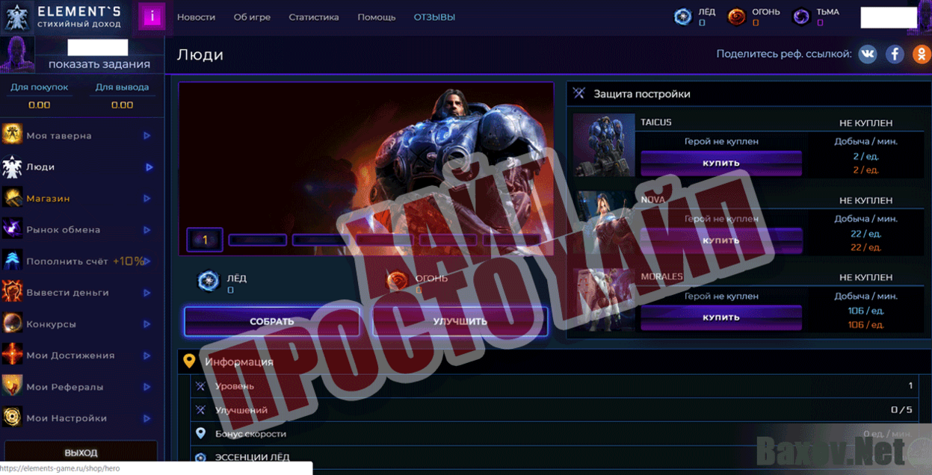Click the Мои Достижения label in sidebar
Screen dimensions: 932x475
coord(70,355)
